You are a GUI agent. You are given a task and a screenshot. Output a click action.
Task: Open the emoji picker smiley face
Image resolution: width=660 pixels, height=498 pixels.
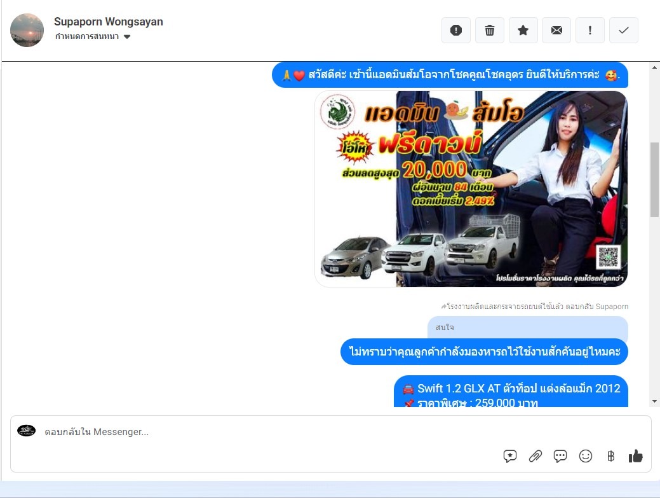[x=586, y=456]
